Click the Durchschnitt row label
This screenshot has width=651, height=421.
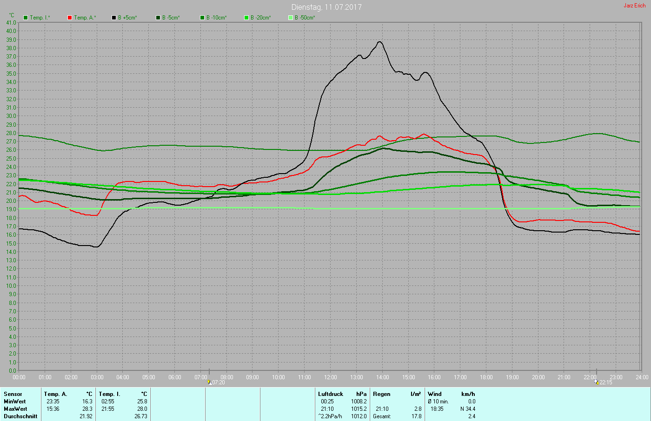20,416
